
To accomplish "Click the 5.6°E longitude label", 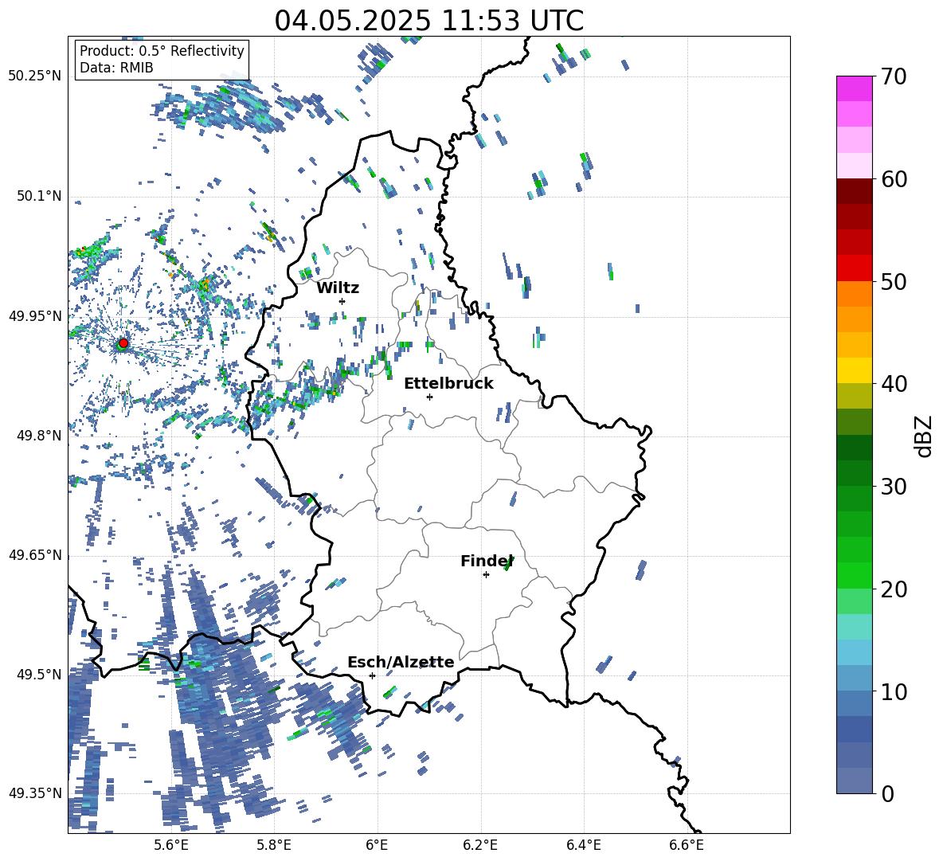I will 170,845.
